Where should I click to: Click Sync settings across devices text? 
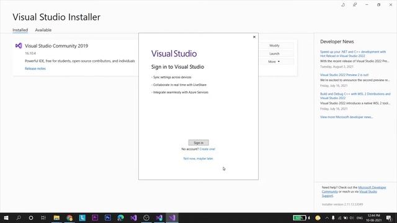(x=172, y=77)
